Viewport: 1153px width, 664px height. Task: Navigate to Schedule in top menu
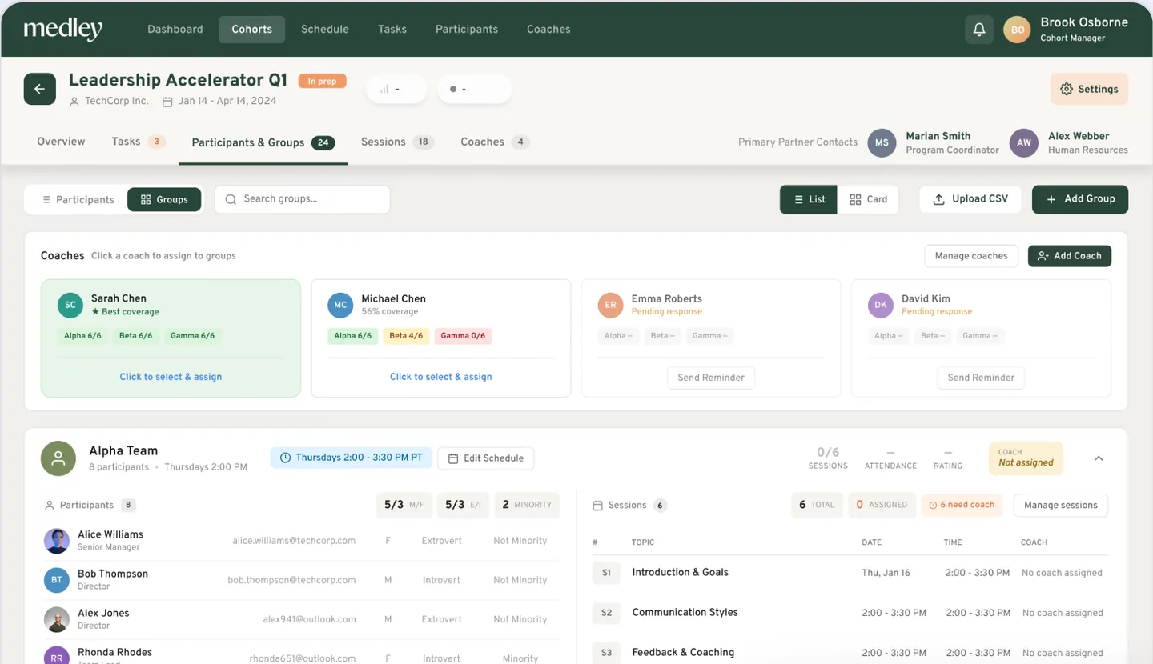tap(325, 30)
